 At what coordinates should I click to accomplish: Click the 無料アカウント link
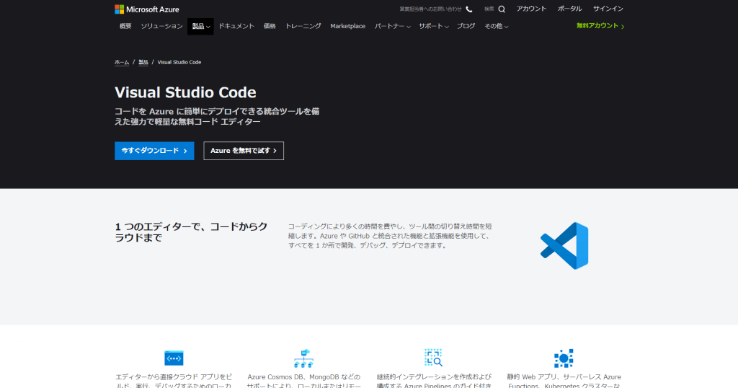600,26
